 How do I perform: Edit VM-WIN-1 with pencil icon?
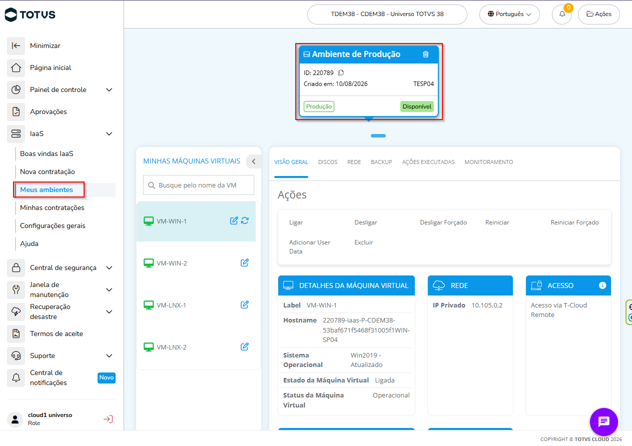coord(234,220)
